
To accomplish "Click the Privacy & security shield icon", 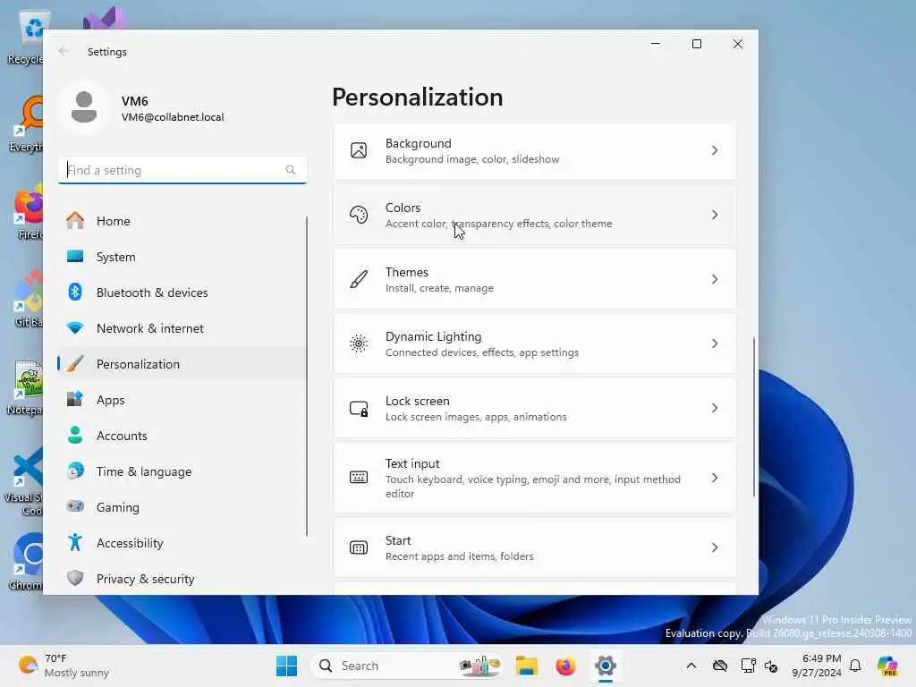I will coord(75,578).
